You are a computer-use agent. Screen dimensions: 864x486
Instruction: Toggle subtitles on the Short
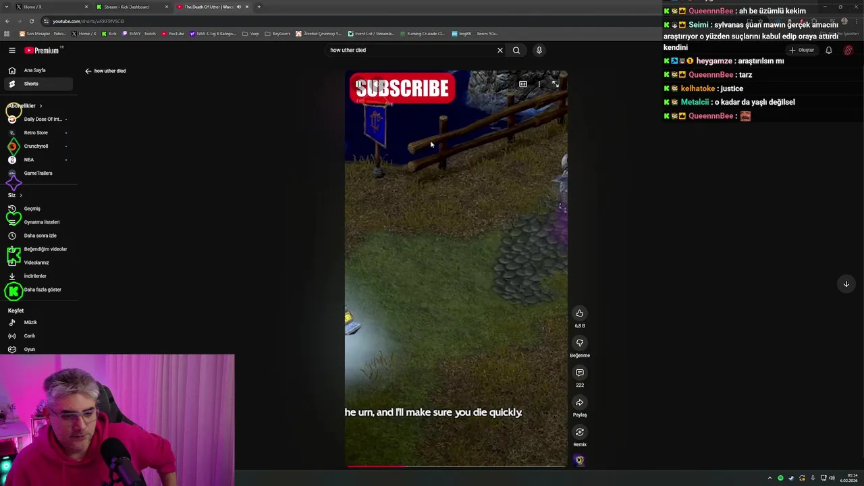click(x=523, y=84)
